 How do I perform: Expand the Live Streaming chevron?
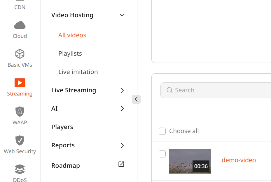click(122, 90)
